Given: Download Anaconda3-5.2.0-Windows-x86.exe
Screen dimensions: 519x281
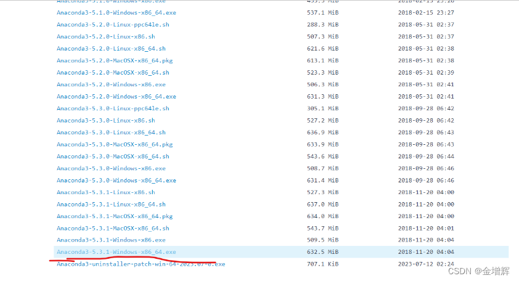Looking at the screenshot, I should pos(111,84).
